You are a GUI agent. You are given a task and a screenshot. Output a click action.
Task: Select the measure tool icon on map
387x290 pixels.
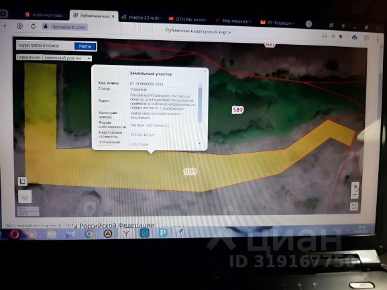coord(22,182)
